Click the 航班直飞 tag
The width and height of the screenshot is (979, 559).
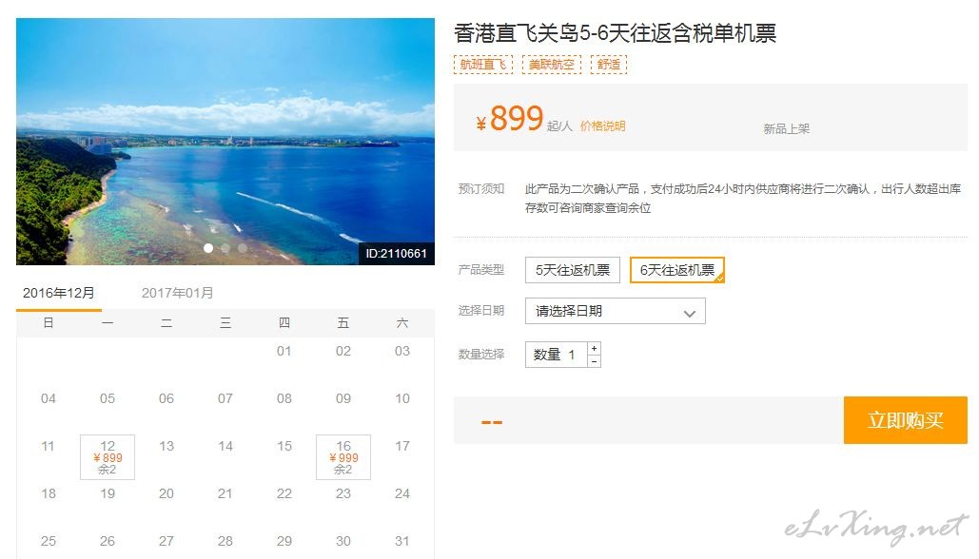[483, 65]
